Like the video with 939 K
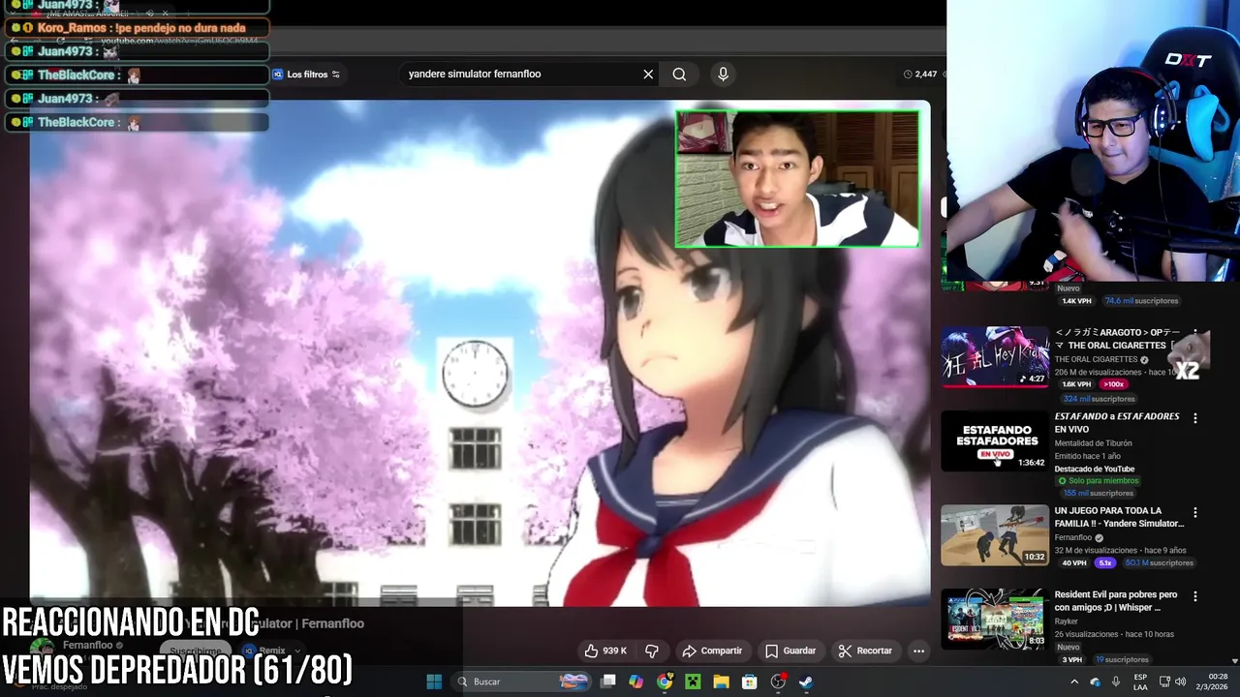1240x697 pixels. [605, 651]
